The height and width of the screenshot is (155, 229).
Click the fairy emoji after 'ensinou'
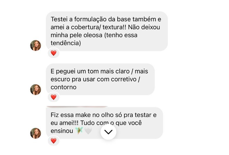(x=79, y=131)
